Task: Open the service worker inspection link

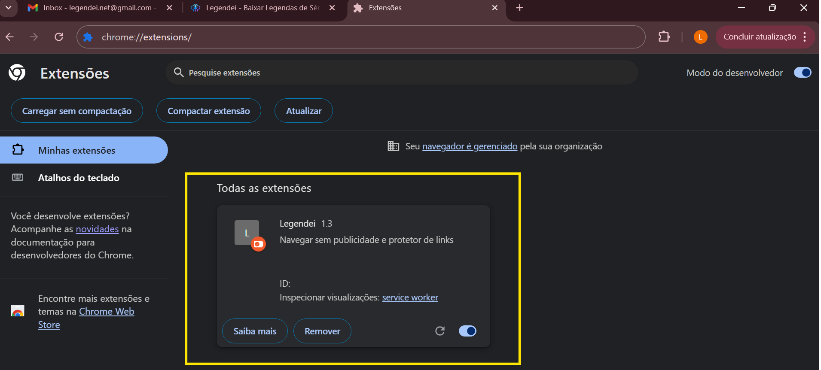Action: (410, 297)
